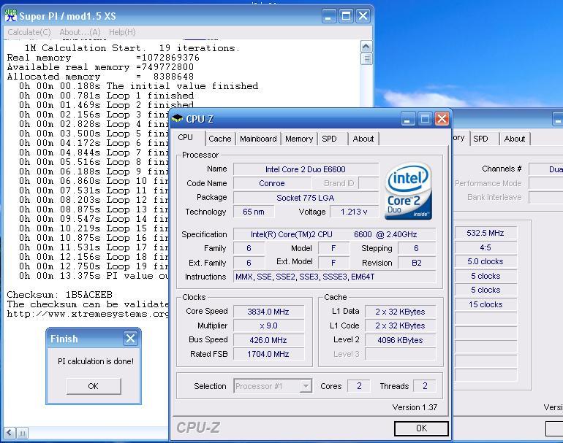Click the Specification field text
563x443 pixels.
(334, 234)
